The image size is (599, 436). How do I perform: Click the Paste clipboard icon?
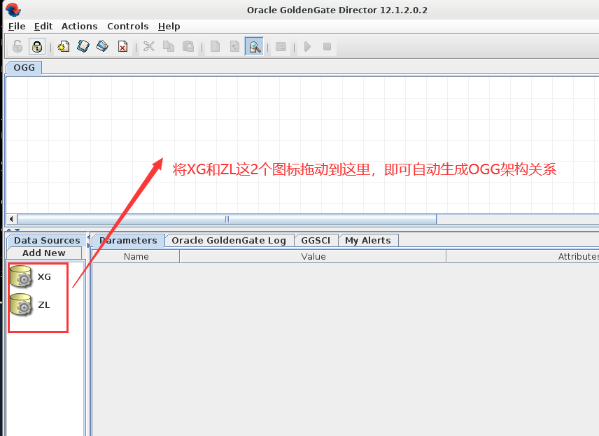pos(188,47)
